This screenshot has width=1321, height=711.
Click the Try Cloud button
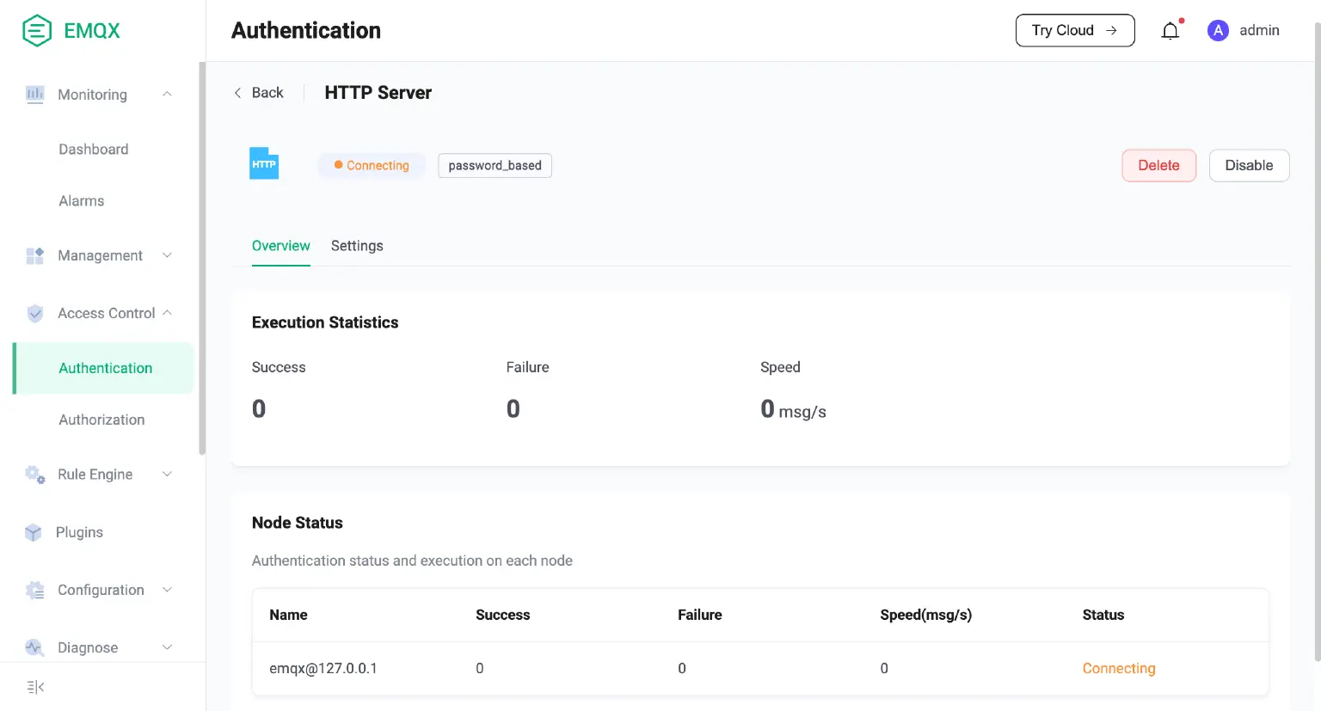pyautogui.click(x=1075, y=30)
